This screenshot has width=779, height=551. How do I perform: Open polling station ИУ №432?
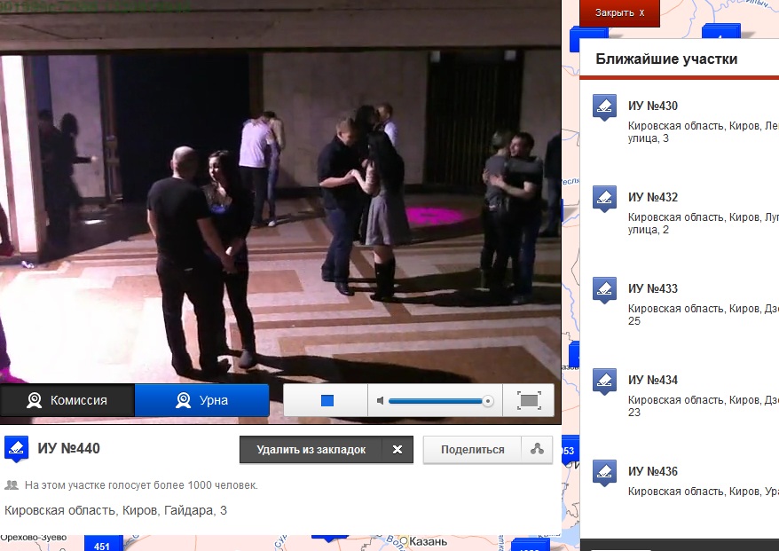point(653,197)
